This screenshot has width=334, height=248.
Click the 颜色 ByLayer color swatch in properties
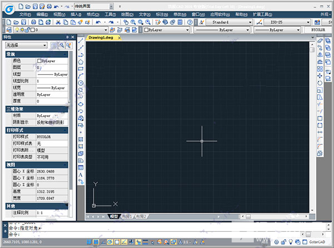pyautogui.click(x=39, y=61)
